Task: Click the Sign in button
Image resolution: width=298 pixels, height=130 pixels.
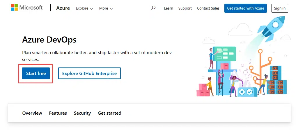Action: coord(280,8)
